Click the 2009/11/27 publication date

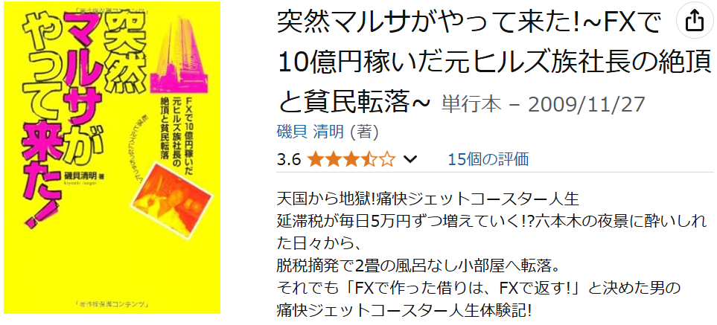tap(587, 105)
